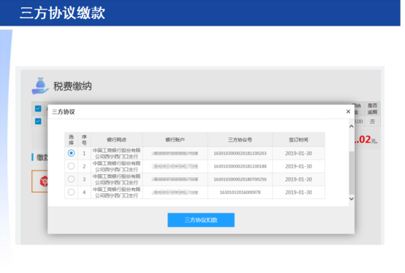405x273 pixels.
Task: Click the 三方协议 dialog title
Action: pos(64,112)
